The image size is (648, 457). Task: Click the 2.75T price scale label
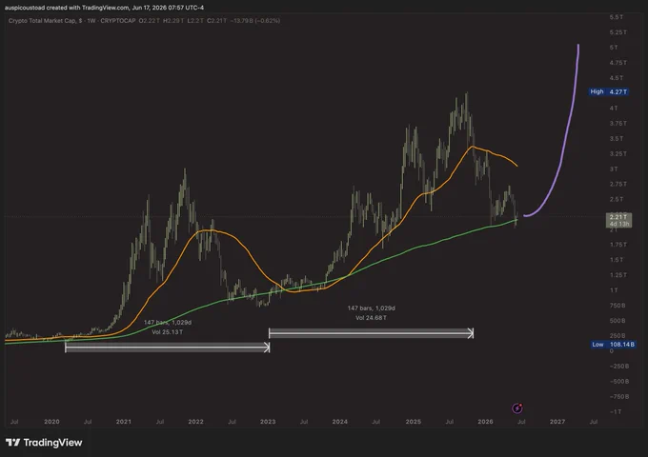tap(618, 184)
